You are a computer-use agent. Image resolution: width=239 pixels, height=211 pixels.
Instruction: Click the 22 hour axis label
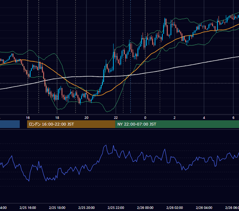point(116,118)
